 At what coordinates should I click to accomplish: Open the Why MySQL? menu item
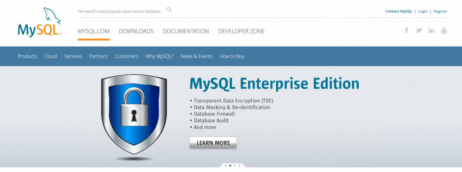[159, 56]
